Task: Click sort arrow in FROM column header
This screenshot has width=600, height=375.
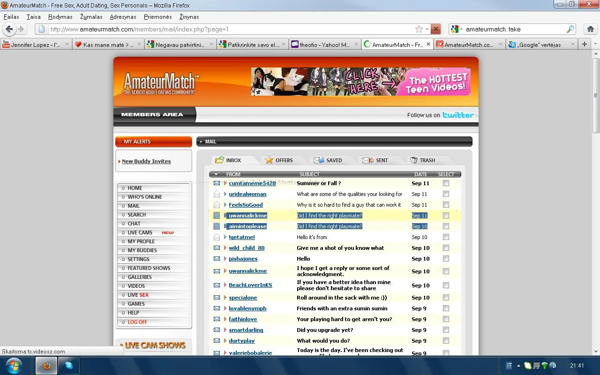Action: (x=216, y=174)
